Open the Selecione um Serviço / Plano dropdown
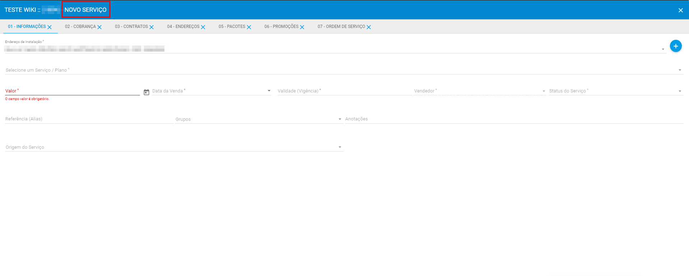689x276 pixels. click(344, 70)
